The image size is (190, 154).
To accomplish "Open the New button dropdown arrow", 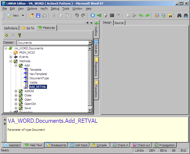I will tap(23, 15).
